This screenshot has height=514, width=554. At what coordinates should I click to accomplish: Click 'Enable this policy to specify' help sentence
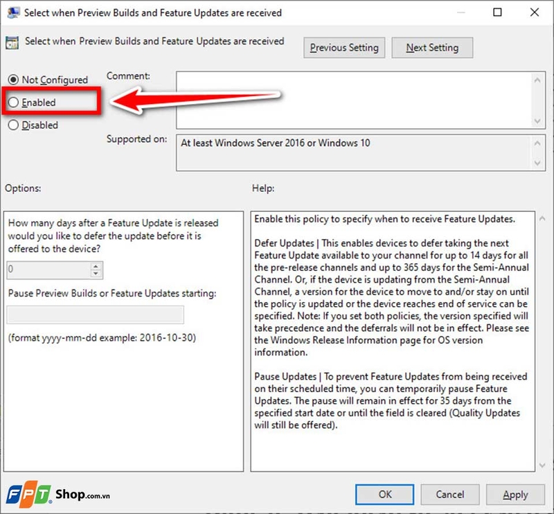pyautogui.click(x=384, y=219)
